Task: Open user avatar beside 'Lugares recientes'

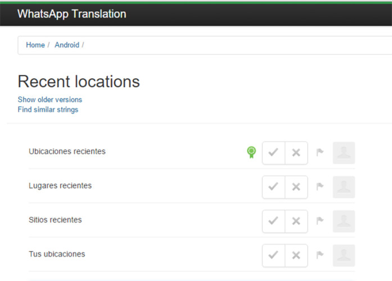Action: pos(344,187)
